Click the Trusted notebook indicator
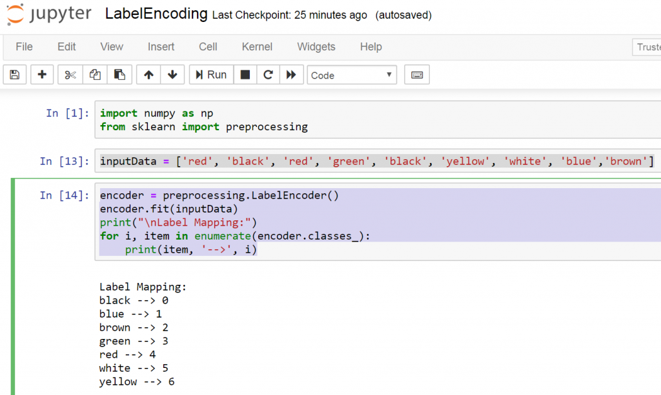This screenshot has width=661, height=395. [x=647, y=47]
